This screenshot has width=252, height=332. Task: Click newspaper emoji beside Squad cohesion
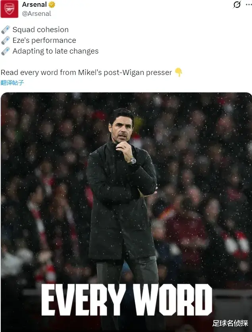point(5,30)
